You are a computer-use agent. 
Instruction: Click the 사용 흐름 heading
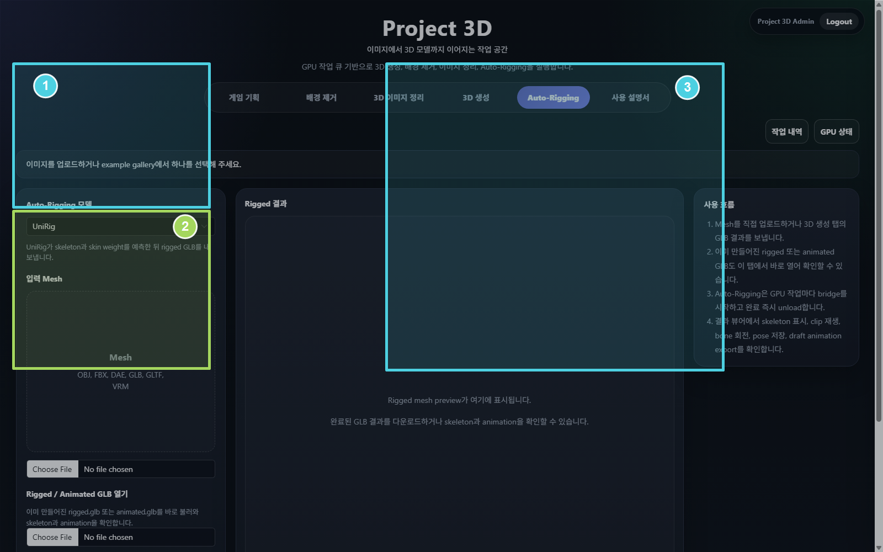[x=719, y=204]
